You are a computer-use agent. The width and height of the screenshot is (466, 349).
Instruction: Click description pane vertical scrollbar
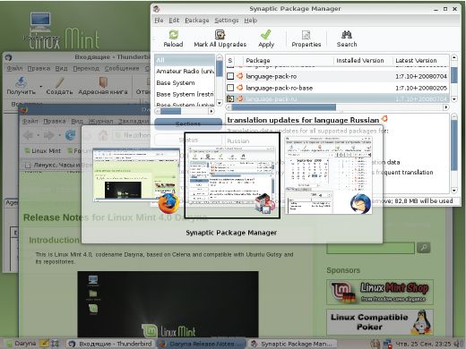click(x=454, y=145)
